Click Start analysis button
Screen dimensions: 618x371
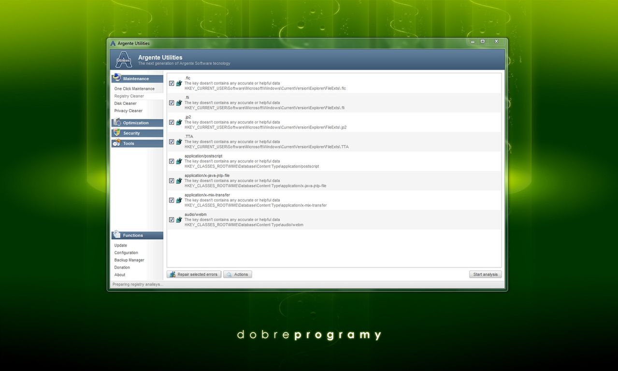tap(485, 274)
